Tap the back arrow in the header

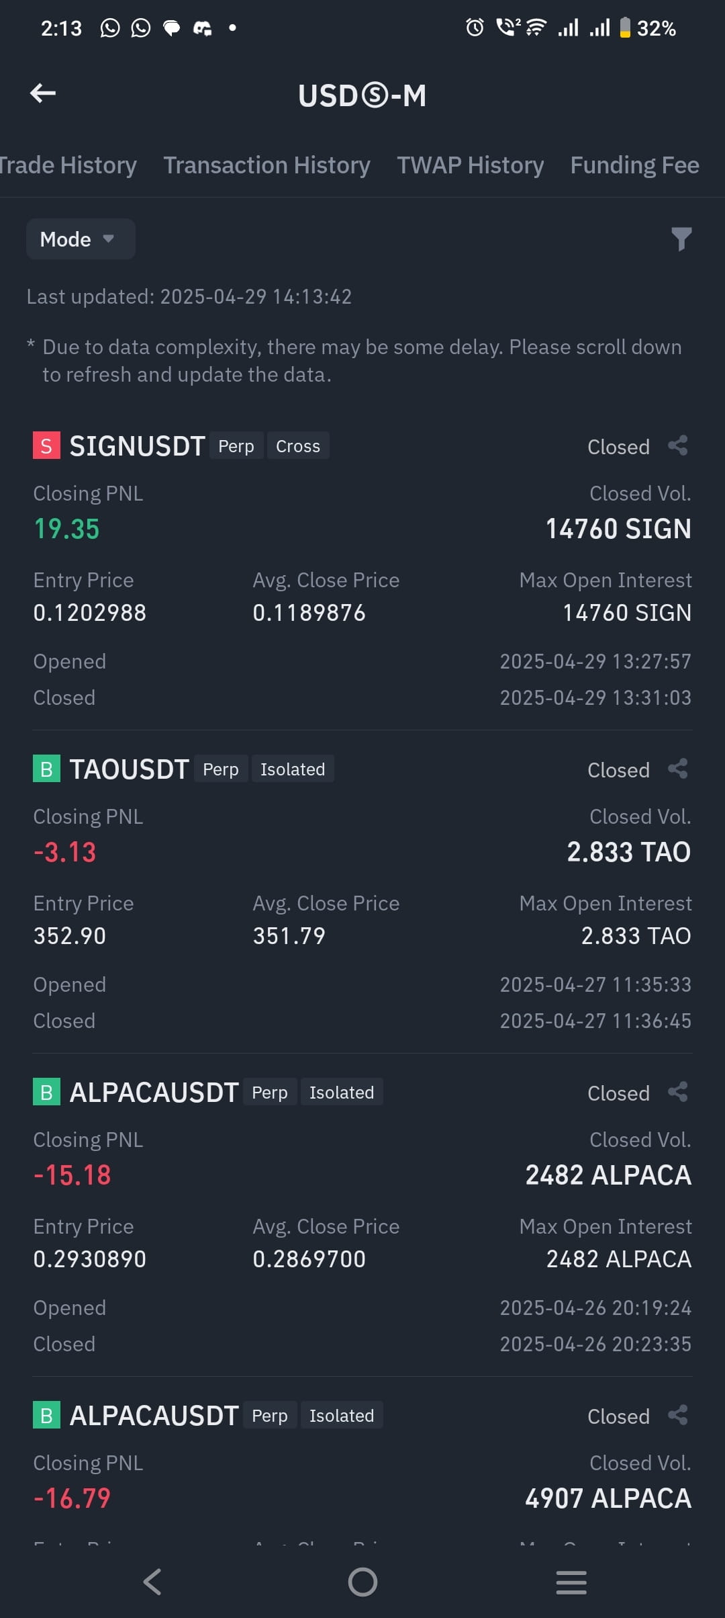(43, 93)
